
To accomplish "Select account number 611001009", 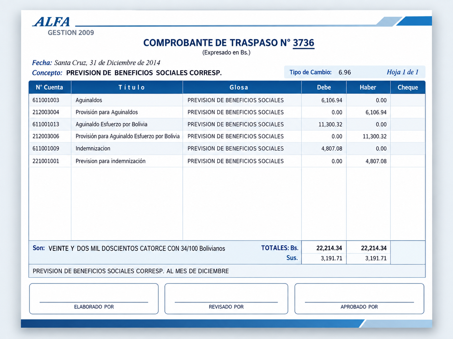I will (46, 148).
